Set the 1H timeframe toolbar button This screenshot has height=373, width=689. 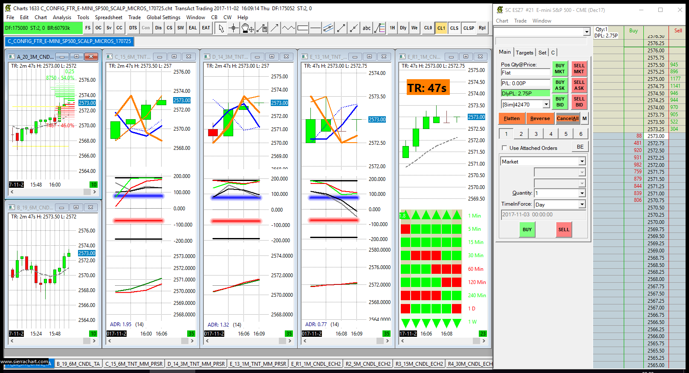pyautogui.click(x=392, y=28)
